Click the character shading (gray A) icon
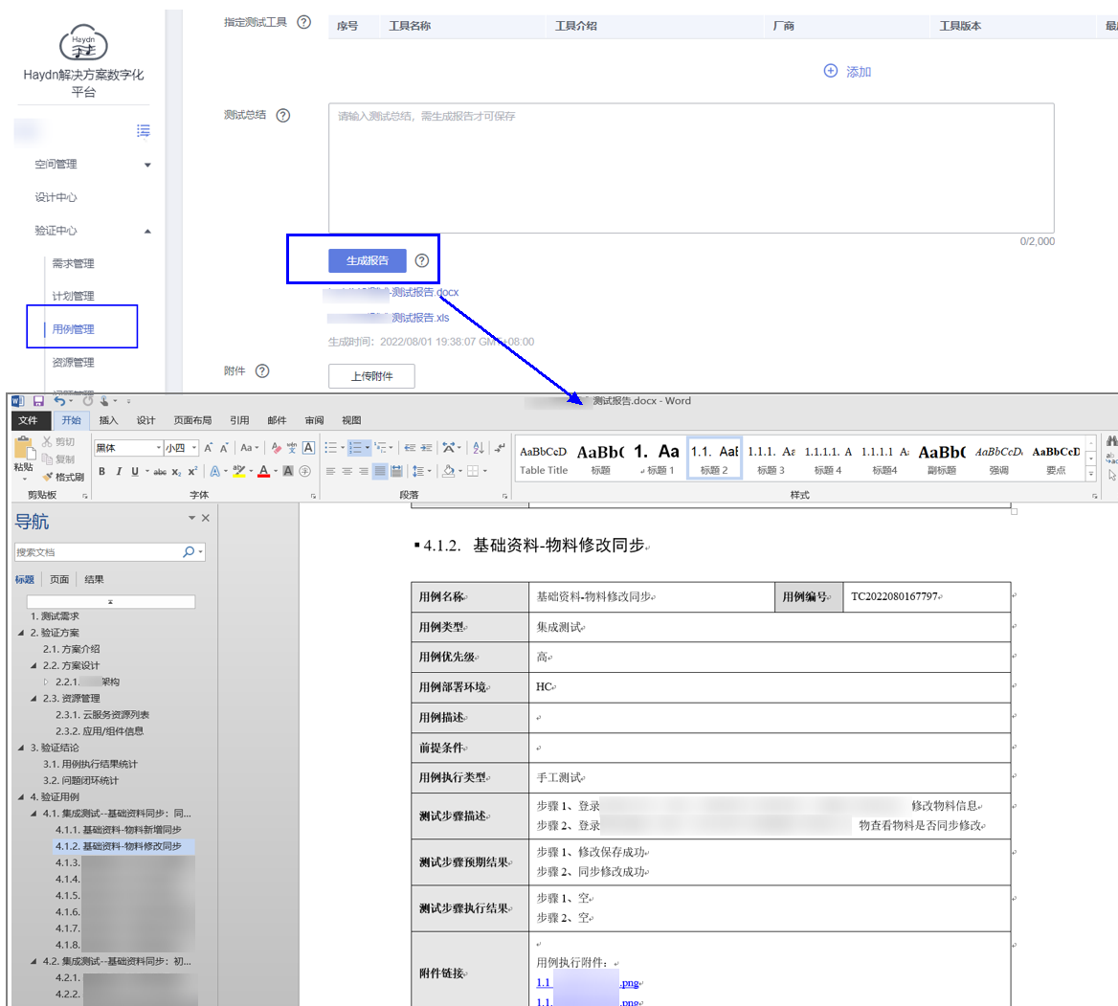 [288, 471]
